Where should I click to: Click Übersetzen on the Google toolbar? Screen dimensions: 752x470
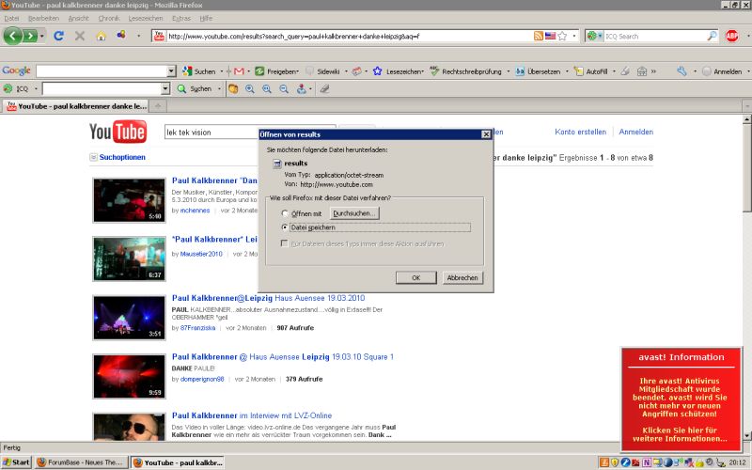(538, 71)
